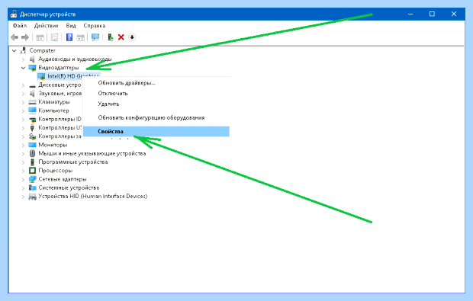Click the mouse icon beside Мыши
Screen dimensions: 473x301
pyautogui.click(x=32, y=153)
